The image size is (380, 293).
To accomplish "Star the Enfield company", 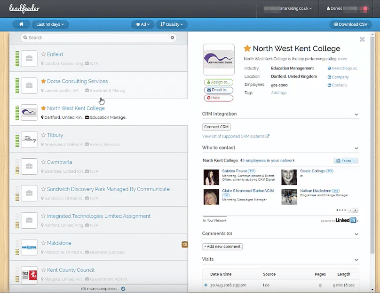I will pos(43,54).
